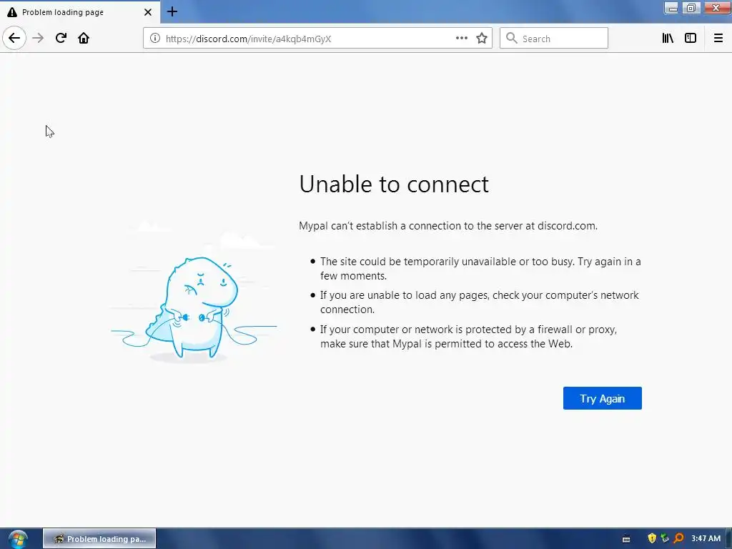732x549 pixels.
Task: Open the Windows Start menu
Action: [x=18, y=539]
